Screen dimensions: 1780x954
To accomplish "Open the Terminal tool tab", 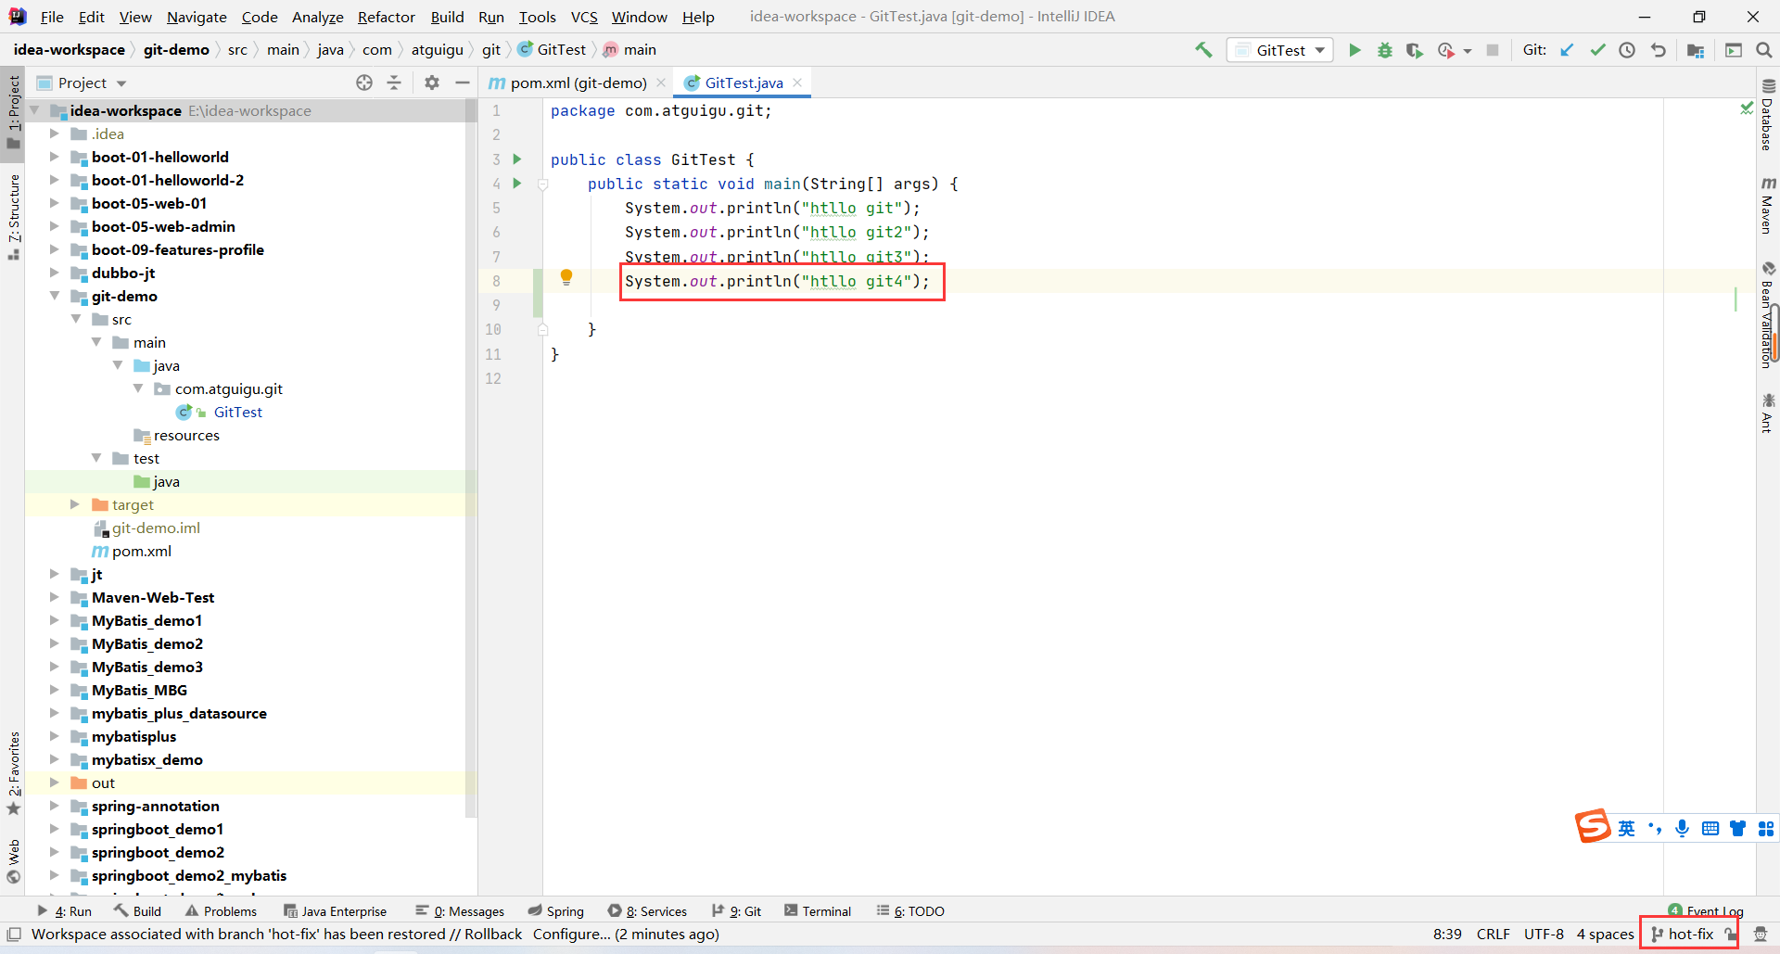I will (x=818, y=911).
